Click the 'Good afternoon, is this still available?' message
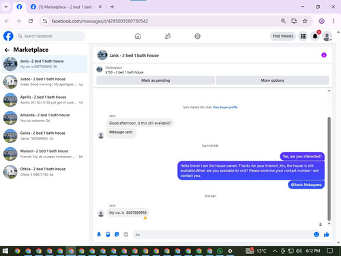This screenshot has height=256, width=341. click(x=140, y=123)
